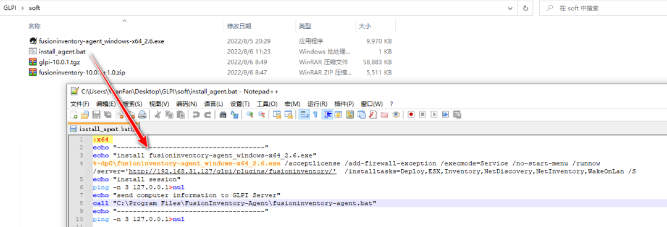Click the Save All toolbar icon

point(107,114)
